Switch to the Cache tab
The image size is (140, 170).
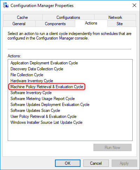point(23,17)
